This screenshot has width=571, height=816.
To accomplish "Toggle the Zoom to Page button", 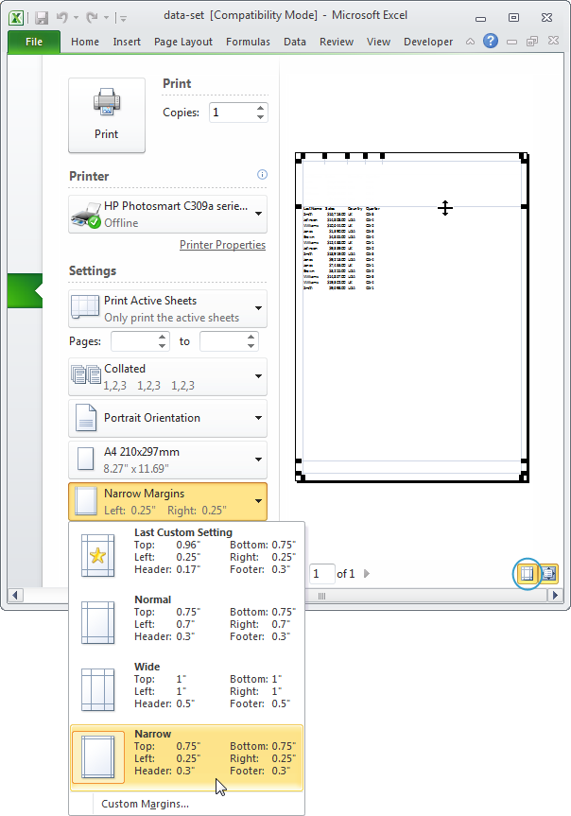I will click(x=548, y=573).
